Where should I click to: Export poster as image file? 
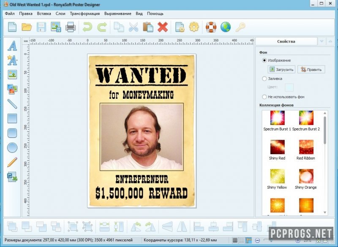point(56,27)
